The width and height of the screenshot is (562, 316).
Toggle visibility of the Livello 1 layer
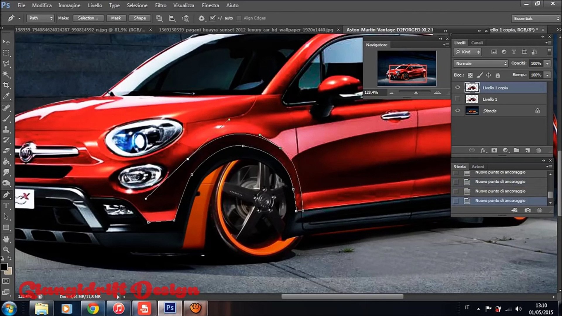pos(458,99)
